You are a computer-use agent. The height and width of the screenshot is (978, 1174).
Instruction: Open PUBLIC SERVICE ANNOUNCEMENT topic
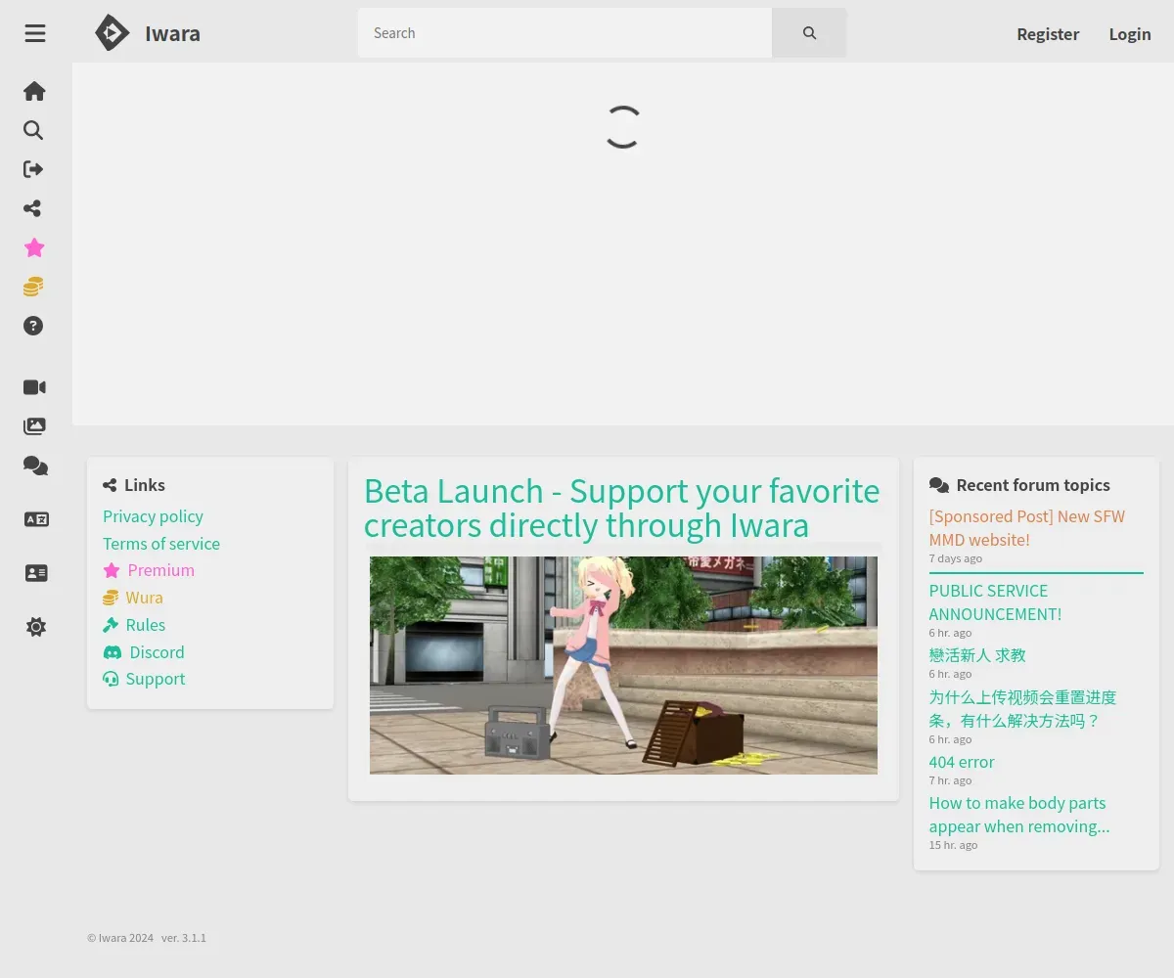(995, 602)
